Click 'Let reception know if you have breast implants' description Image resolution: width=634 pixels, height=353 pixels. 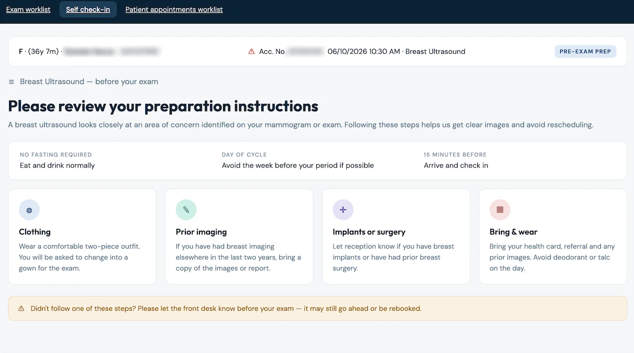pos(393,257)
